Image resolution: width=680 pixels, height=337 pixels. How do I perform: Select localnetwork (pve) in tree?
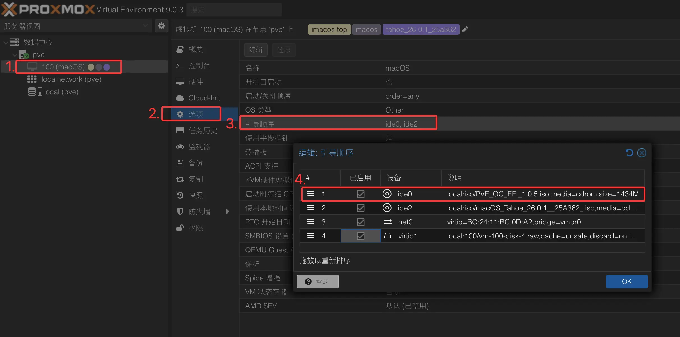pyautogui.click(x=71, y=79)
